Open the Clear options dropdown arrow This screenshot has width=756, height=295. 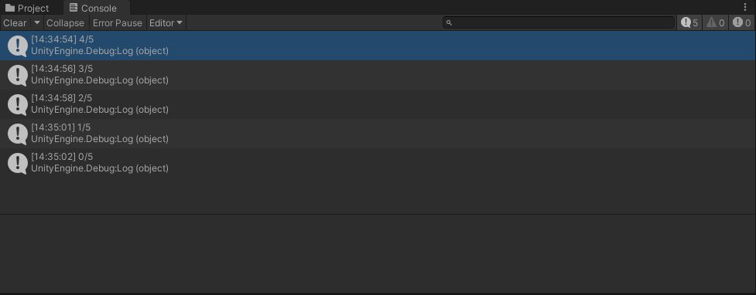(37, 22)
